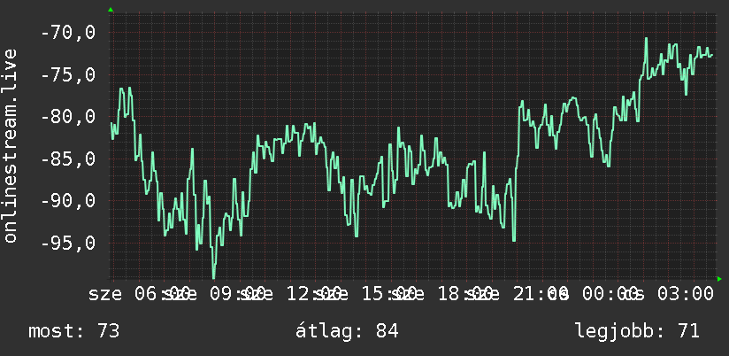729x356 pixels.
Task: Click the 09:00 time label
Action: pos(238,294)
